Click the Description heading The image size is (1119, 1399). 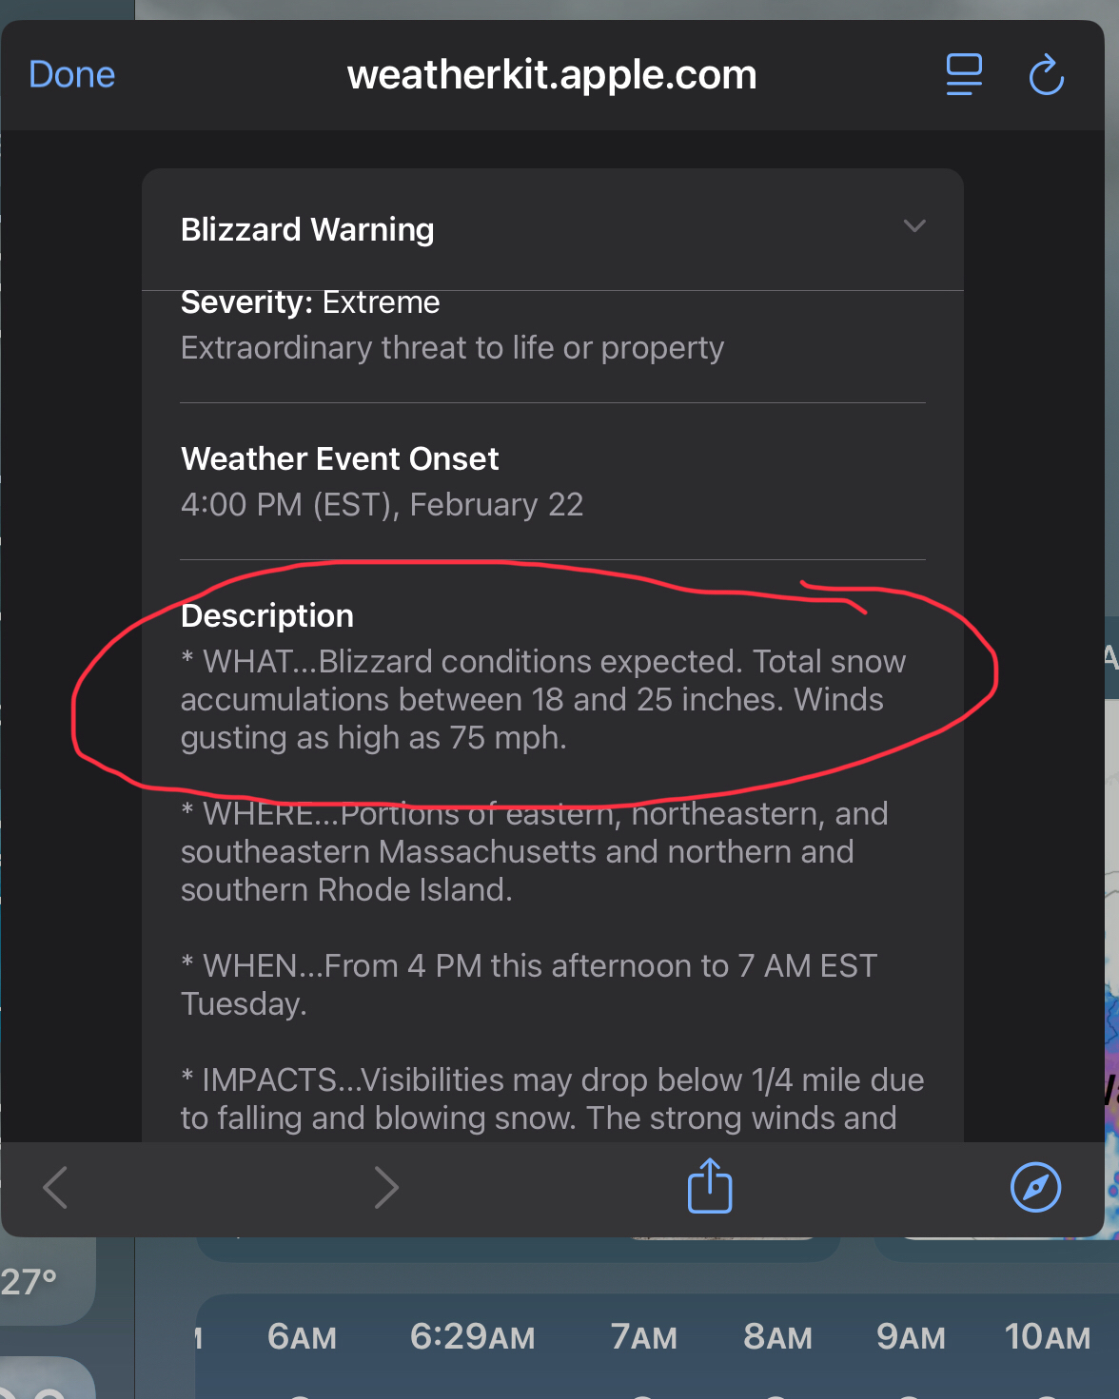267,615
